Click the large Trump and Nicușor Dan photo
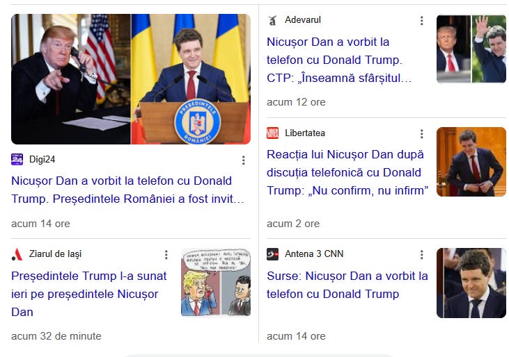This screenshot has height=357, width=509. 131,79
